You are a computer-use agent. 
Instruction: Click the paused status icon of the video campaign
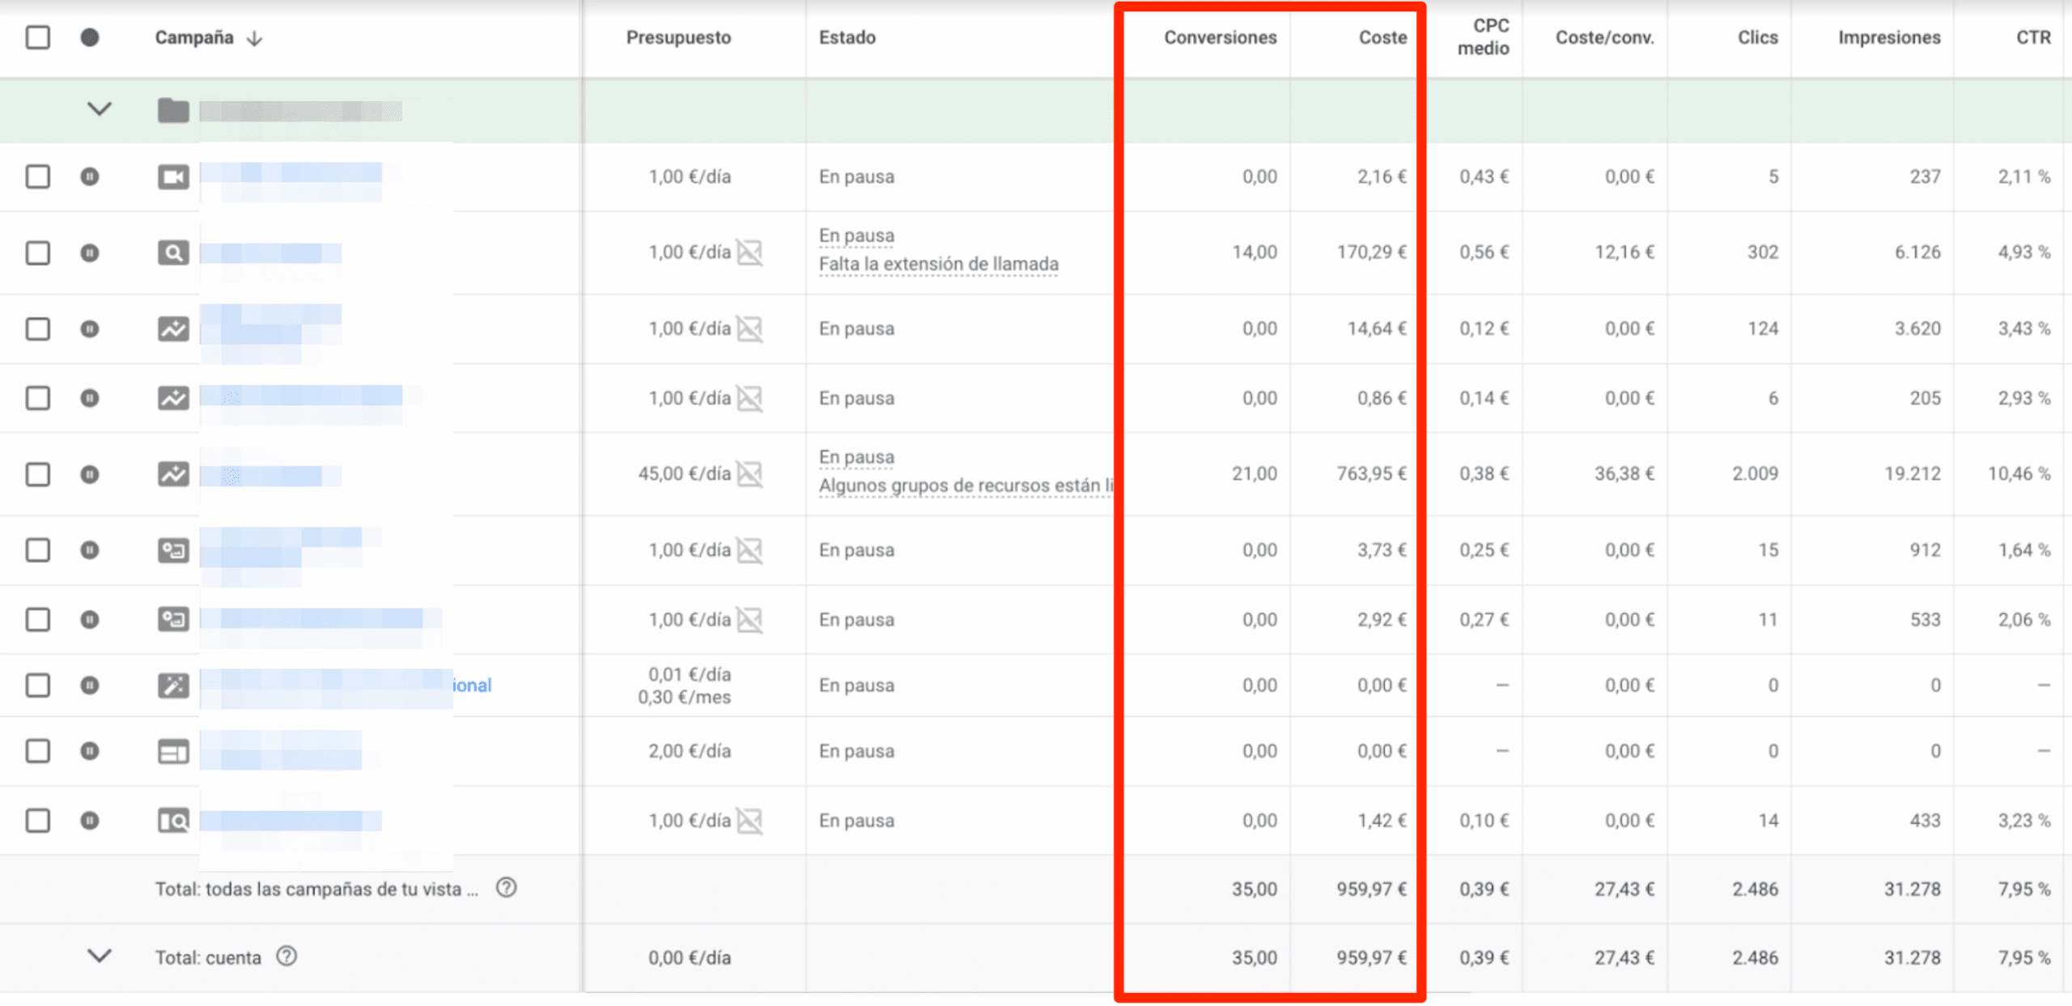(90, 176)
